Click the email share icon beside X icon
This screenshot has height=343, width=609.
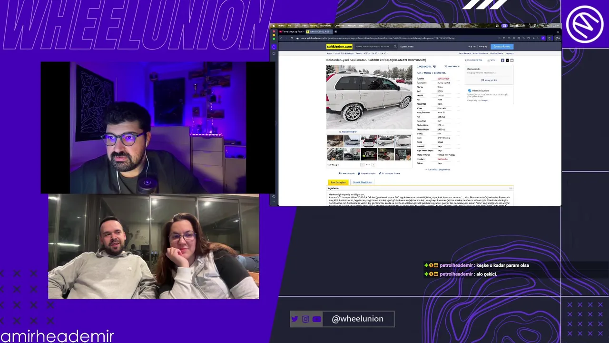(512, 61)
